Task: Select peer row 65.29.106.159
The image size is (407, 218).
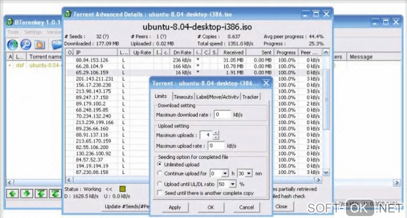Action: click(x=194, y=72)
